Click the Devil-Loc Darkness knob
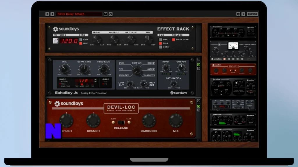Screen dimensions: 298x167 pos(149,120)
